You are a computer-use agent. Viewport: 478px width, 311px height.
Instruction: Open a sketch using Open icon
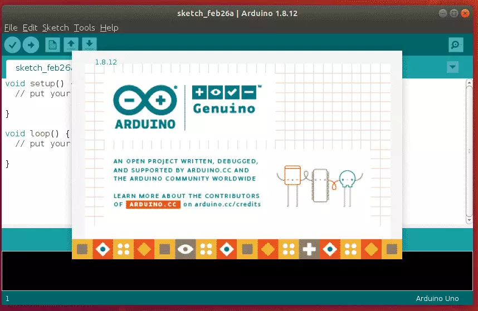tap(71, 45)
